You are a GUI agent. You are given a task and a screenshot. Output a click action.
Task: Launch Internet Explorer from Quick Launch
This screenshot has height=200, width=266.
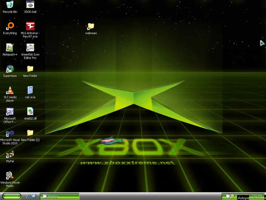28,196
